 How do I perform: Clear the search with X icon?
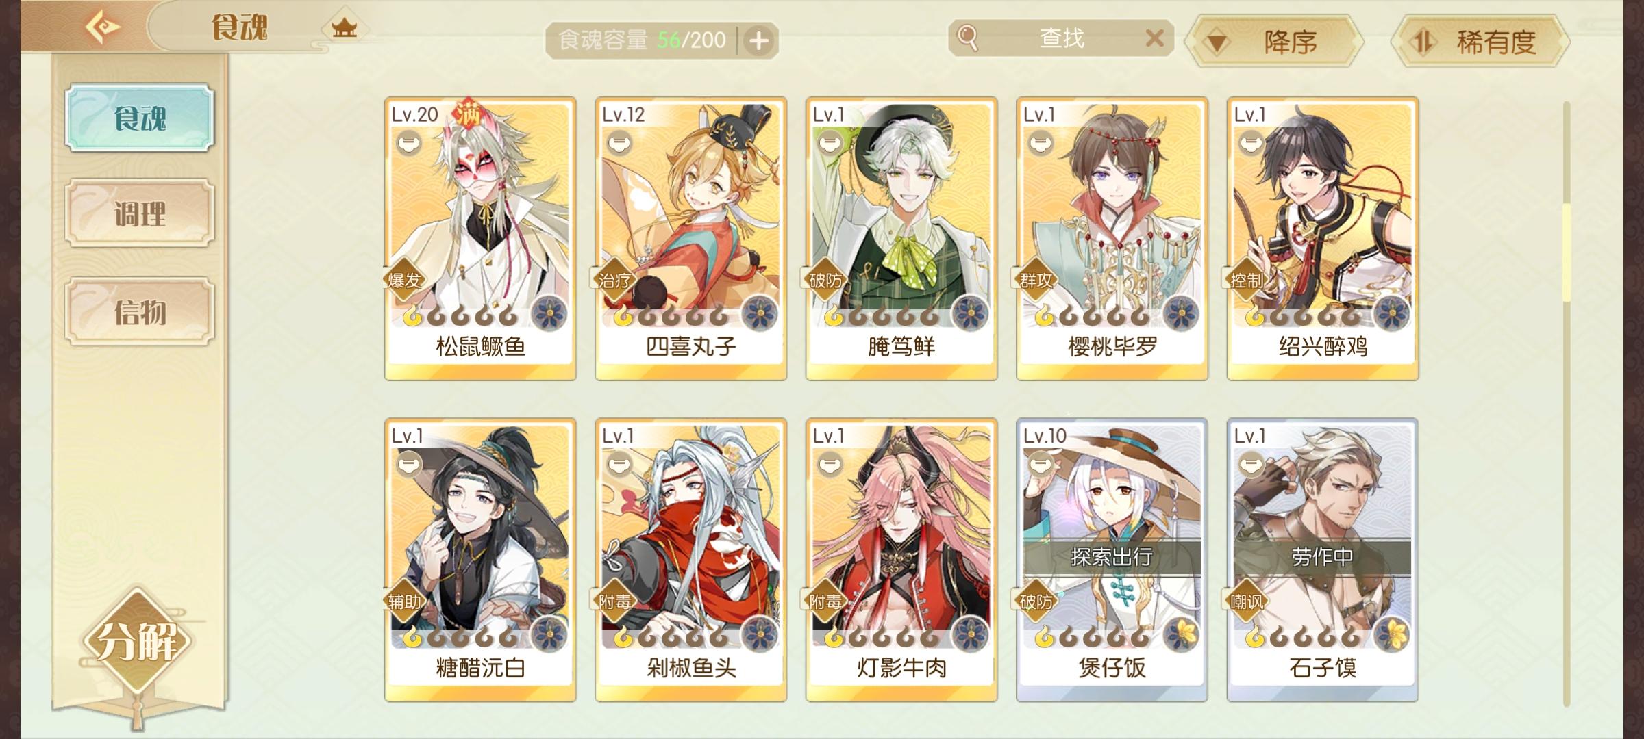tap(1154, 38)
